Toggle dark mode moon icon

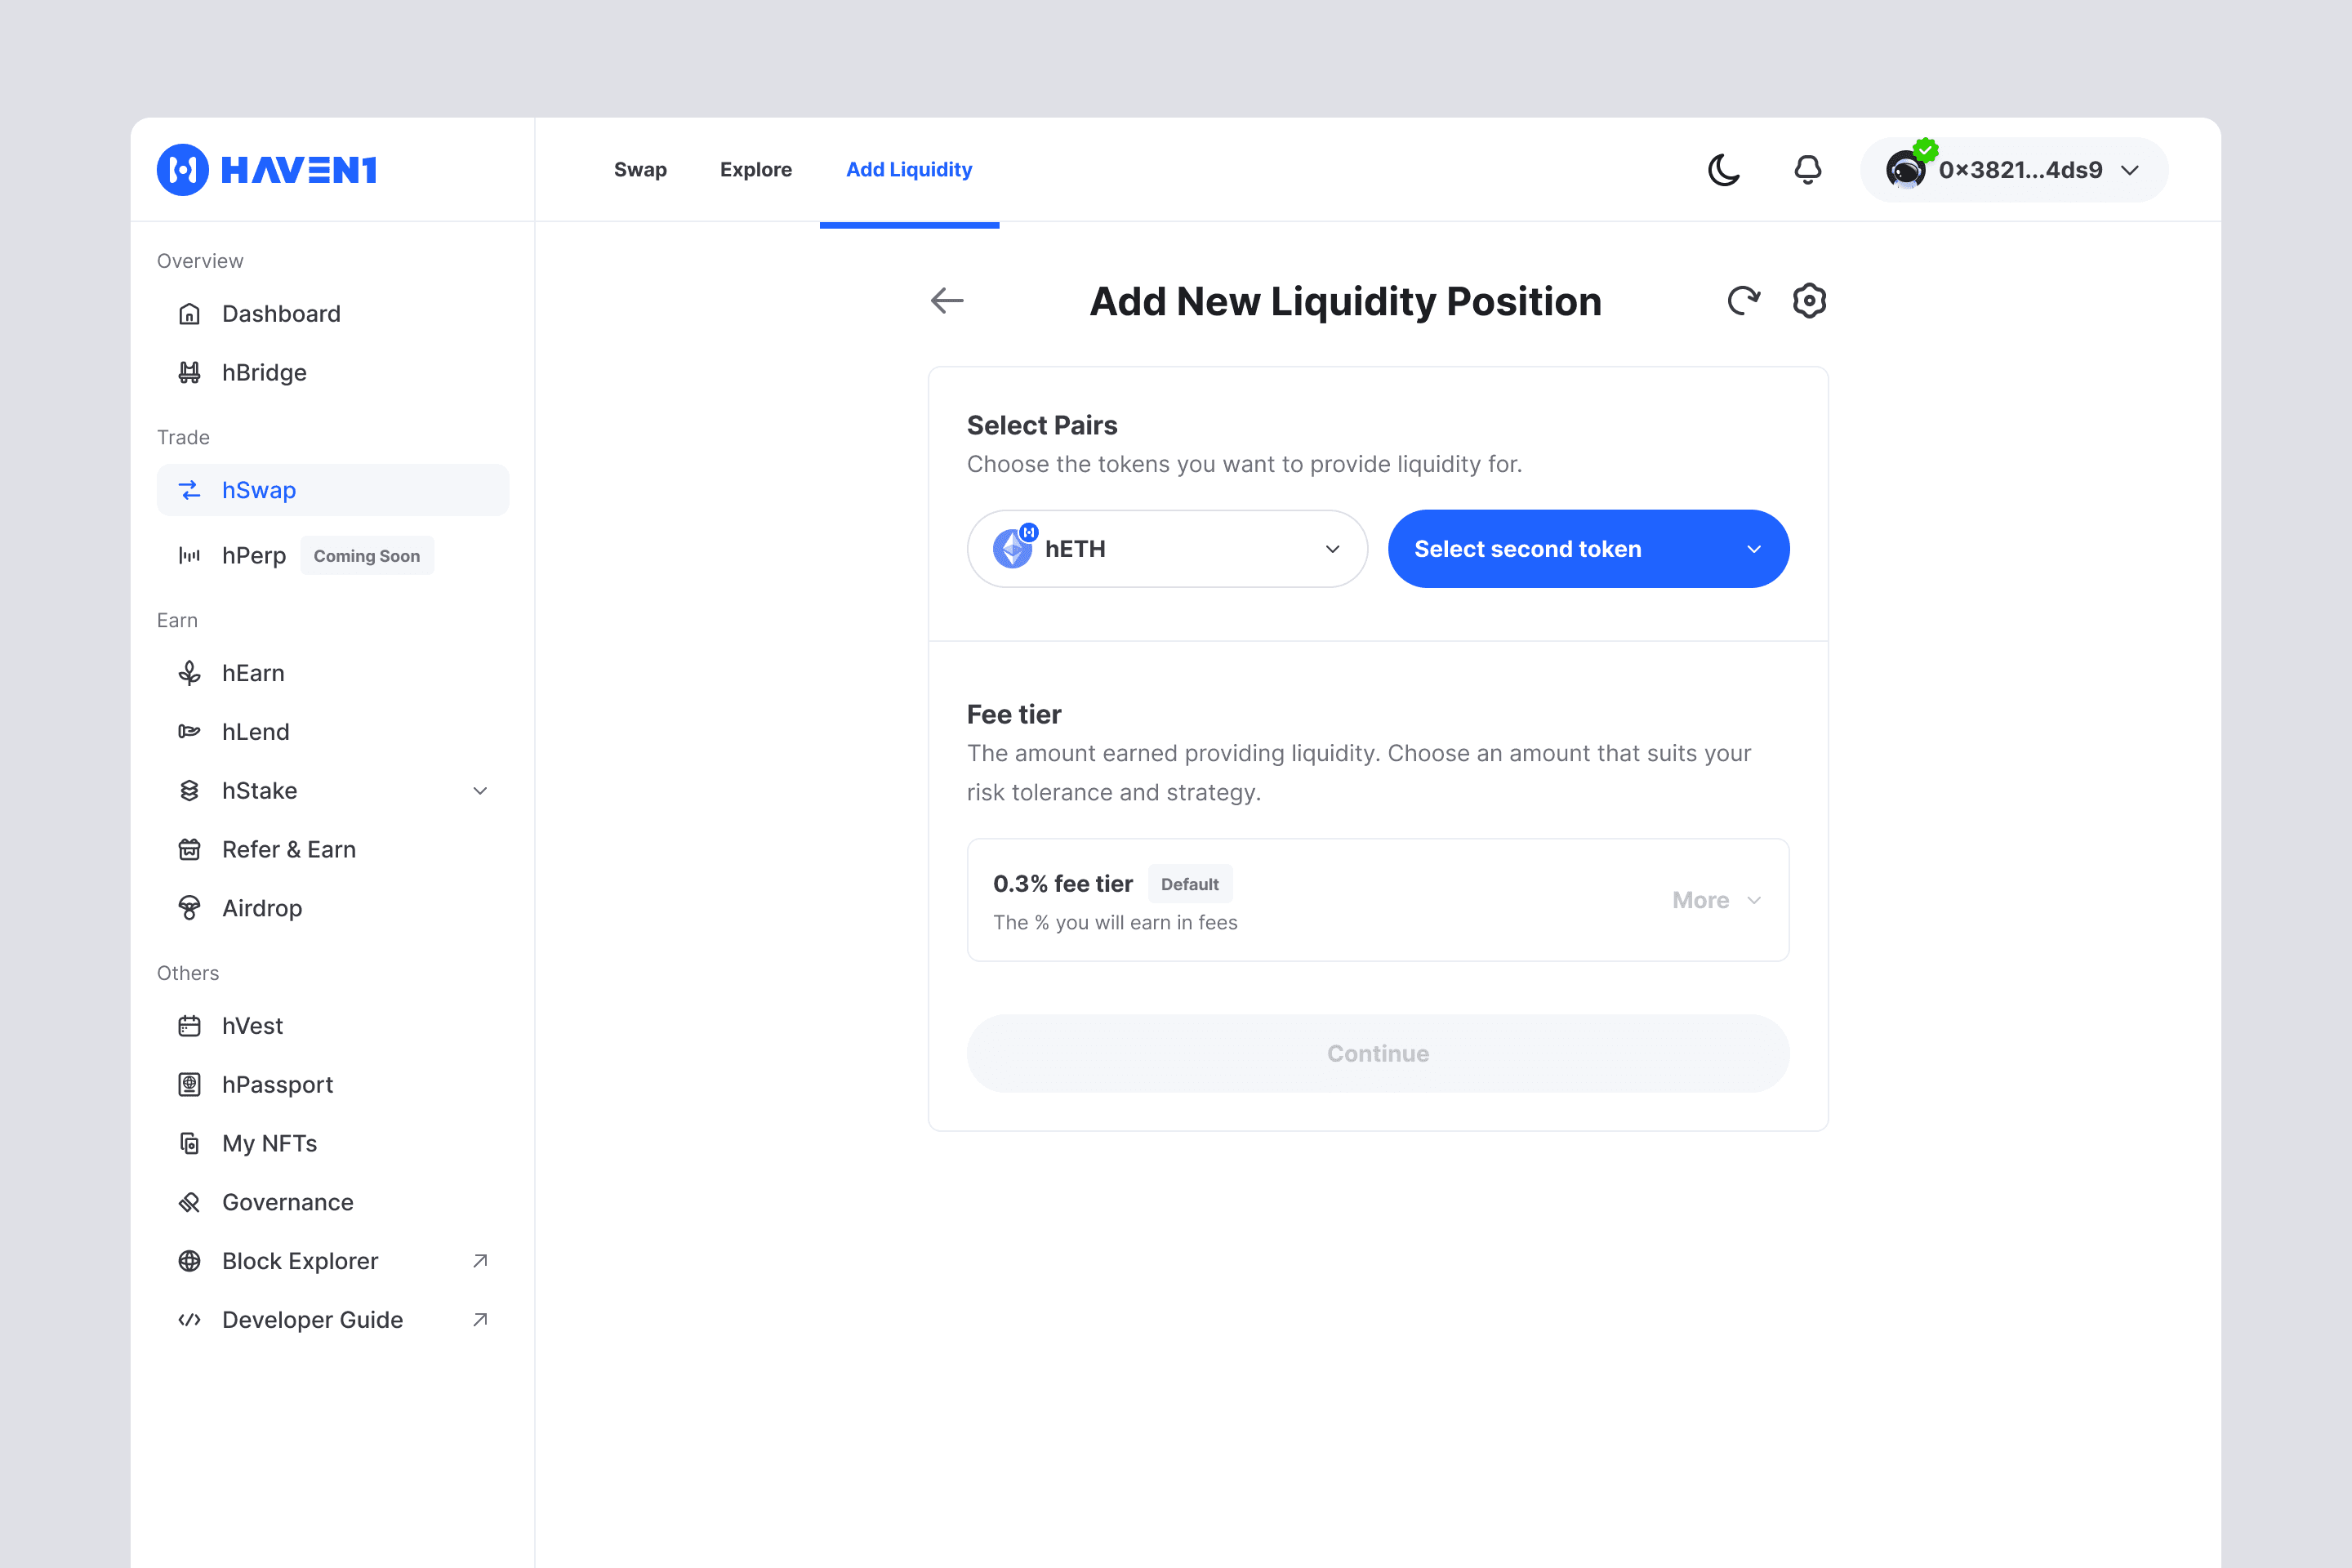(1723, 170)
